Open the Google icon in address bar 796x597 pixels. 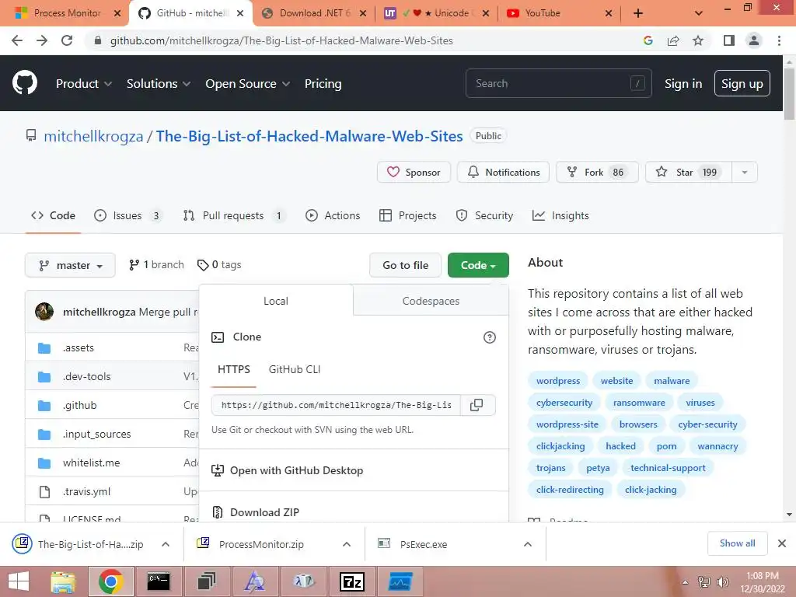pos(648,40)
